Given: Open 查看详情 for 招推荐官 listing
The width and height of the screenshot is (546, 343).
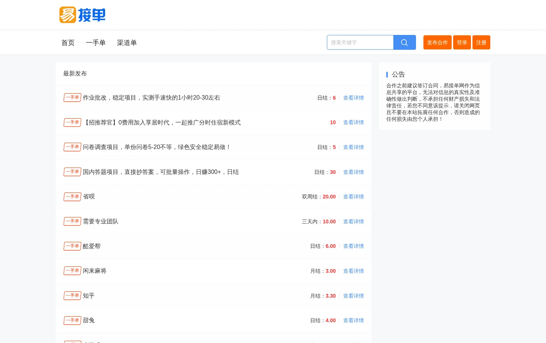Looking at the screenshot, I should (x=354, y=122).
